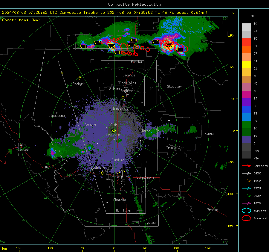Click the UTC Composite Tracks timestamp header
This screenshot has width=269, height=252.
point(105,13)
